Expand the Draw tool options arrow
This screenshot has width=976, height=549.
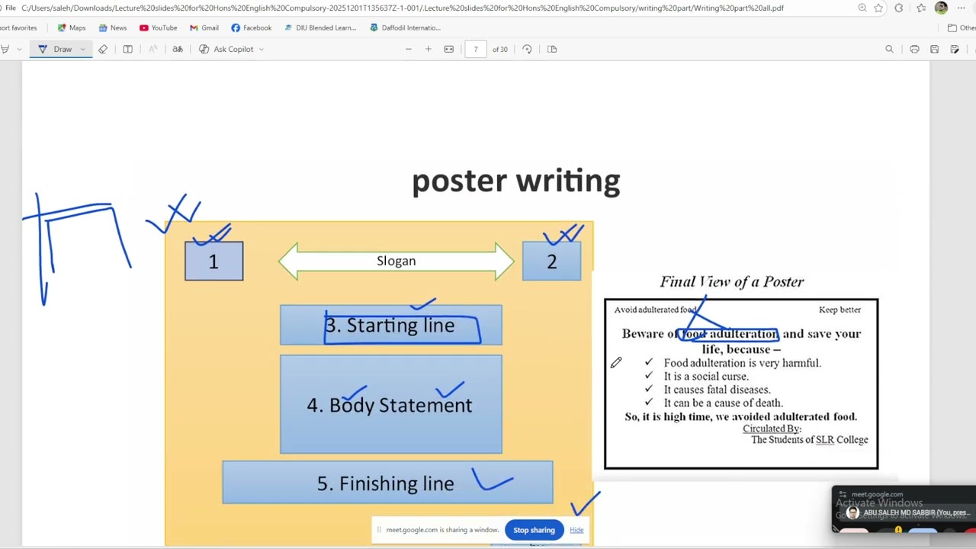pyautogui.click(x=82, y=49)
